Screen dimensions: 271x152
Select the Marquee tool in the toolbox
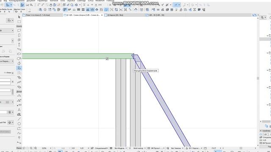click(x=19, y=22)
